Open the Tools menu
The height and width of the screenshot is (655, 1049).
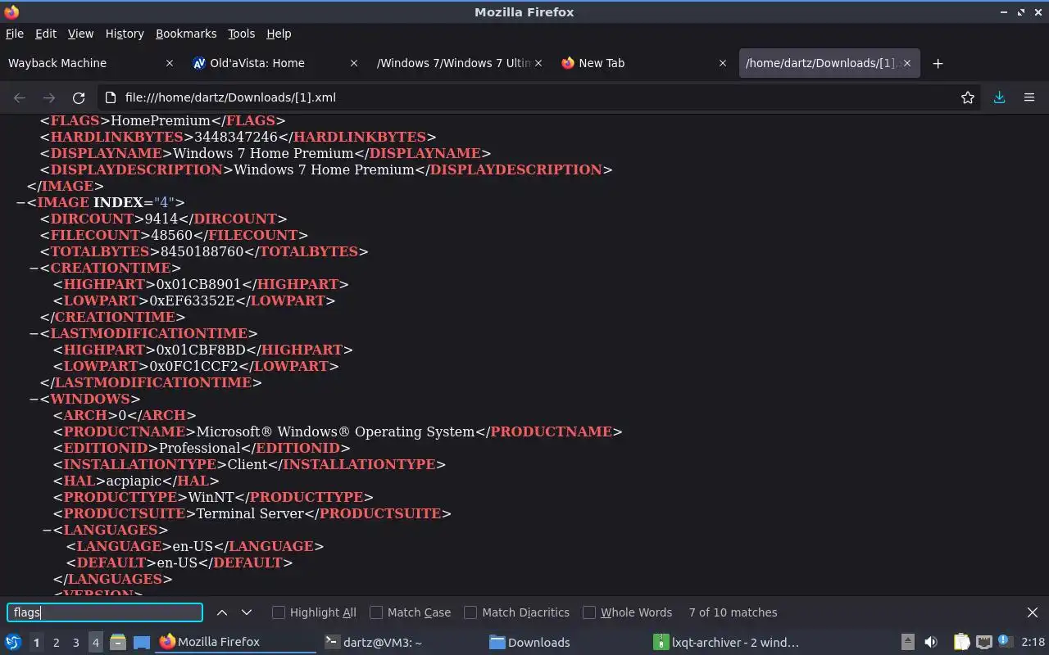(x=241, y=34)
